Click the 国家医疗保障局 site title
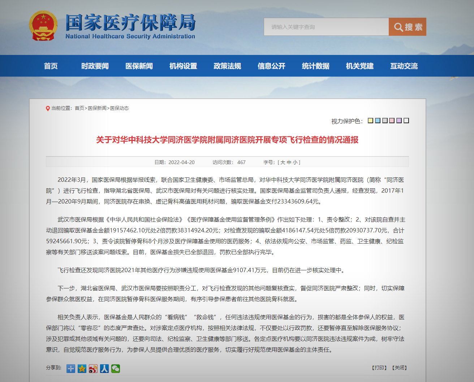This screenshot has height=382, width=474. [x=130, y=23]
